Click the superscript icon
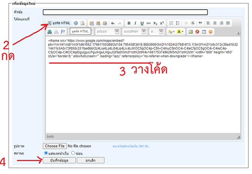The image size is (252, 174). click(162, 23)
